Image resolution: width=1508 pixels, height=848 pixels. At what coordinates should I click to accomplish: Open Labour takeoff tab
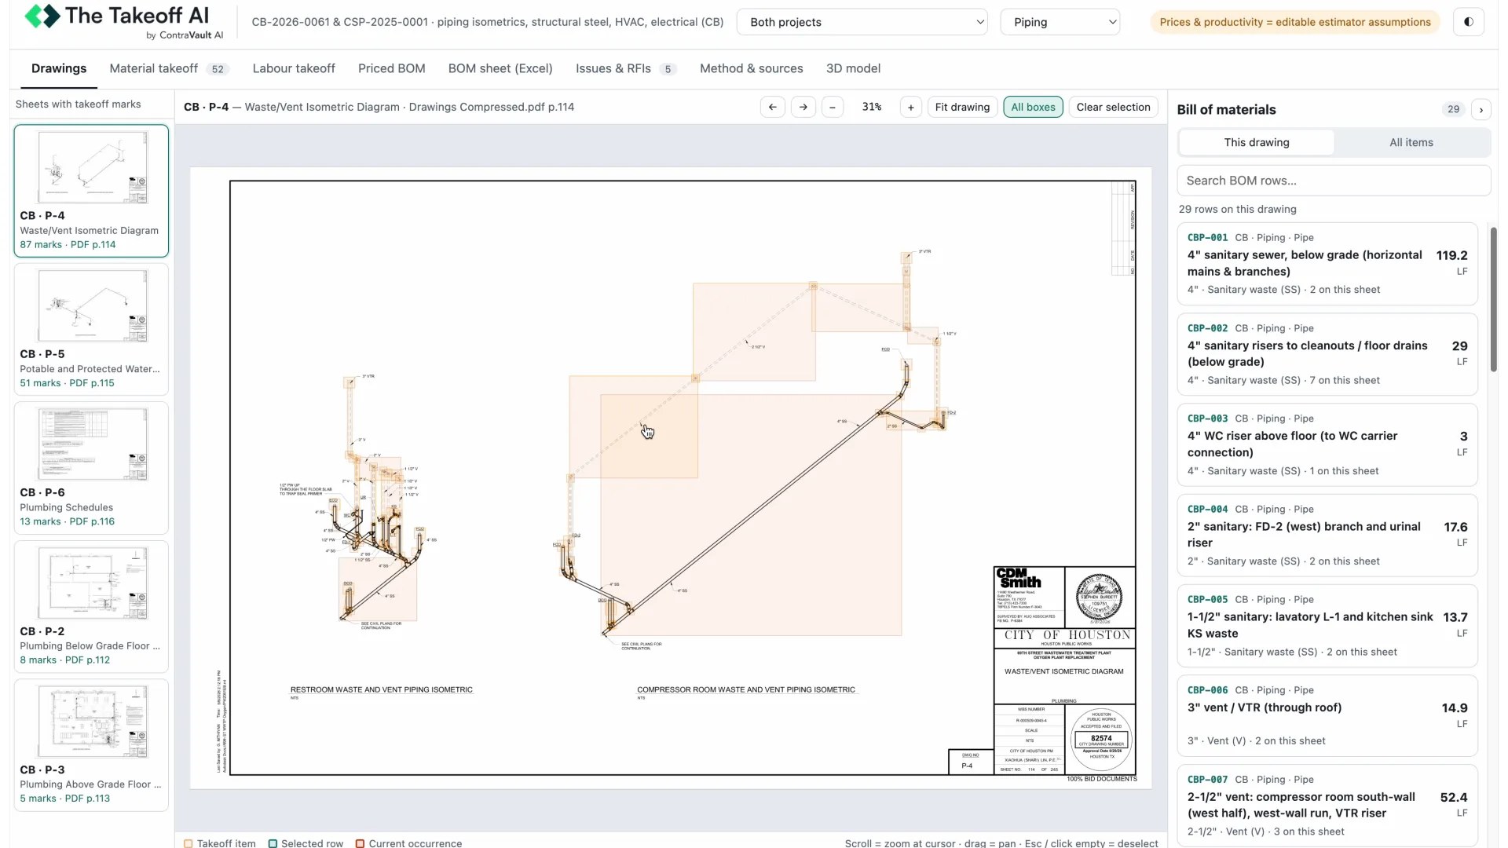[x=294, y=68]
